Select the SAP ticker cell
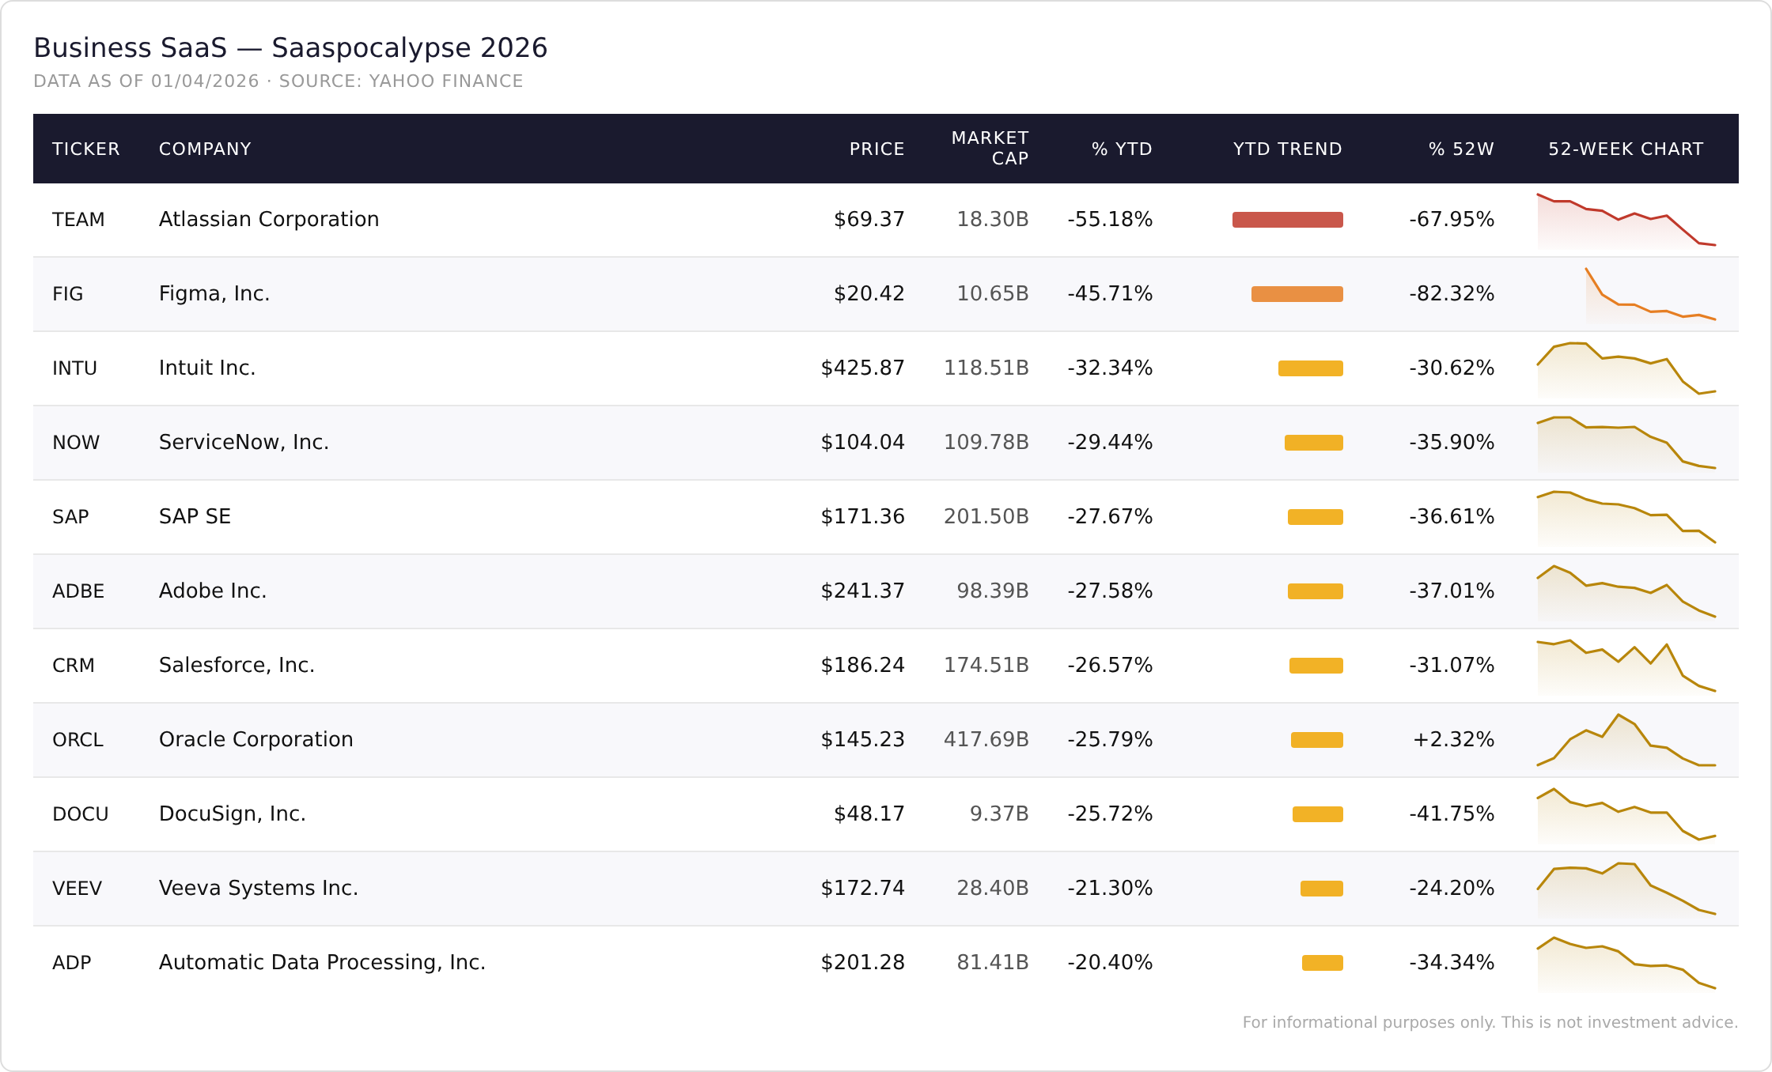The height and width of the screenshot is (1072, 1772). pyautogui.click(x=70, y=516)
